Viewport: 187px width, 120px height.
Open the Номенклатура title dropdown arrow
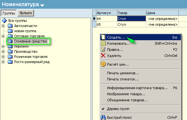tap(42, 5)
